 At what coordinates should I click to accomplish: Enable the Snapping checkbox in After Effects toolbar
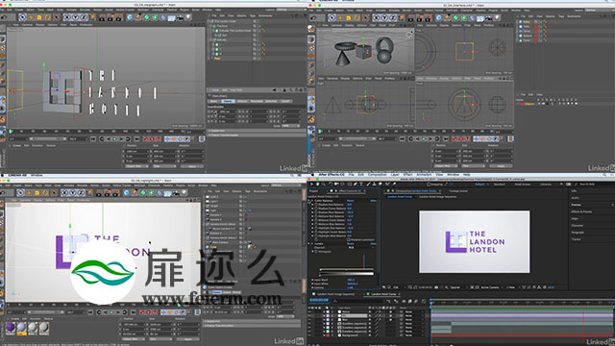point(429,184)
